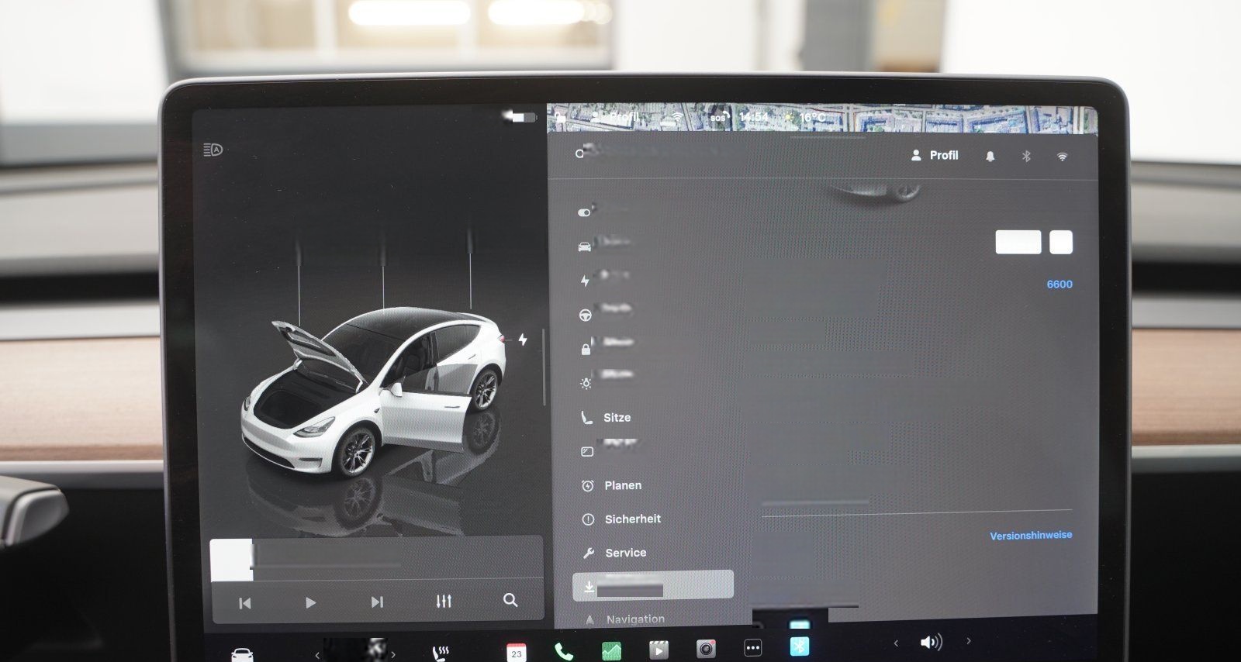Open the theater video app

659,649
